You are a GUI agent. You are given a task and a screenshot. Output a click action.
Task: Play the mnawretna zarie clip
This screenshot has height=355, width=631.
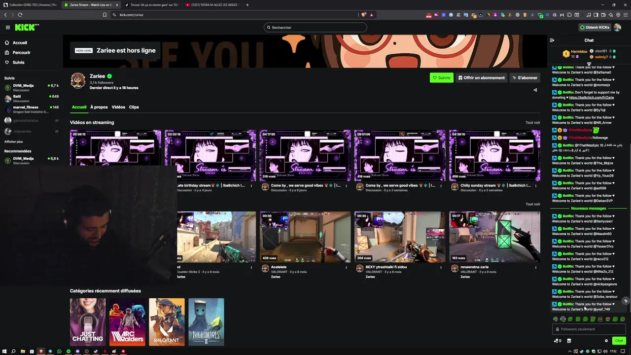[494, 237]
